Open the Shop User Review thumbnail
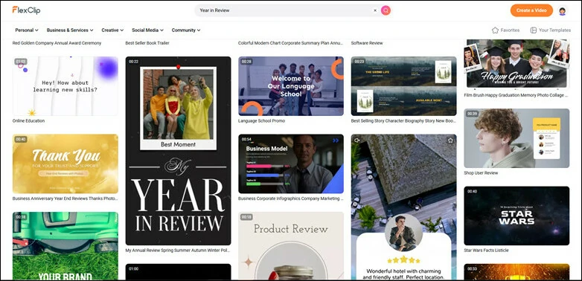 click(x=517, y=138)
